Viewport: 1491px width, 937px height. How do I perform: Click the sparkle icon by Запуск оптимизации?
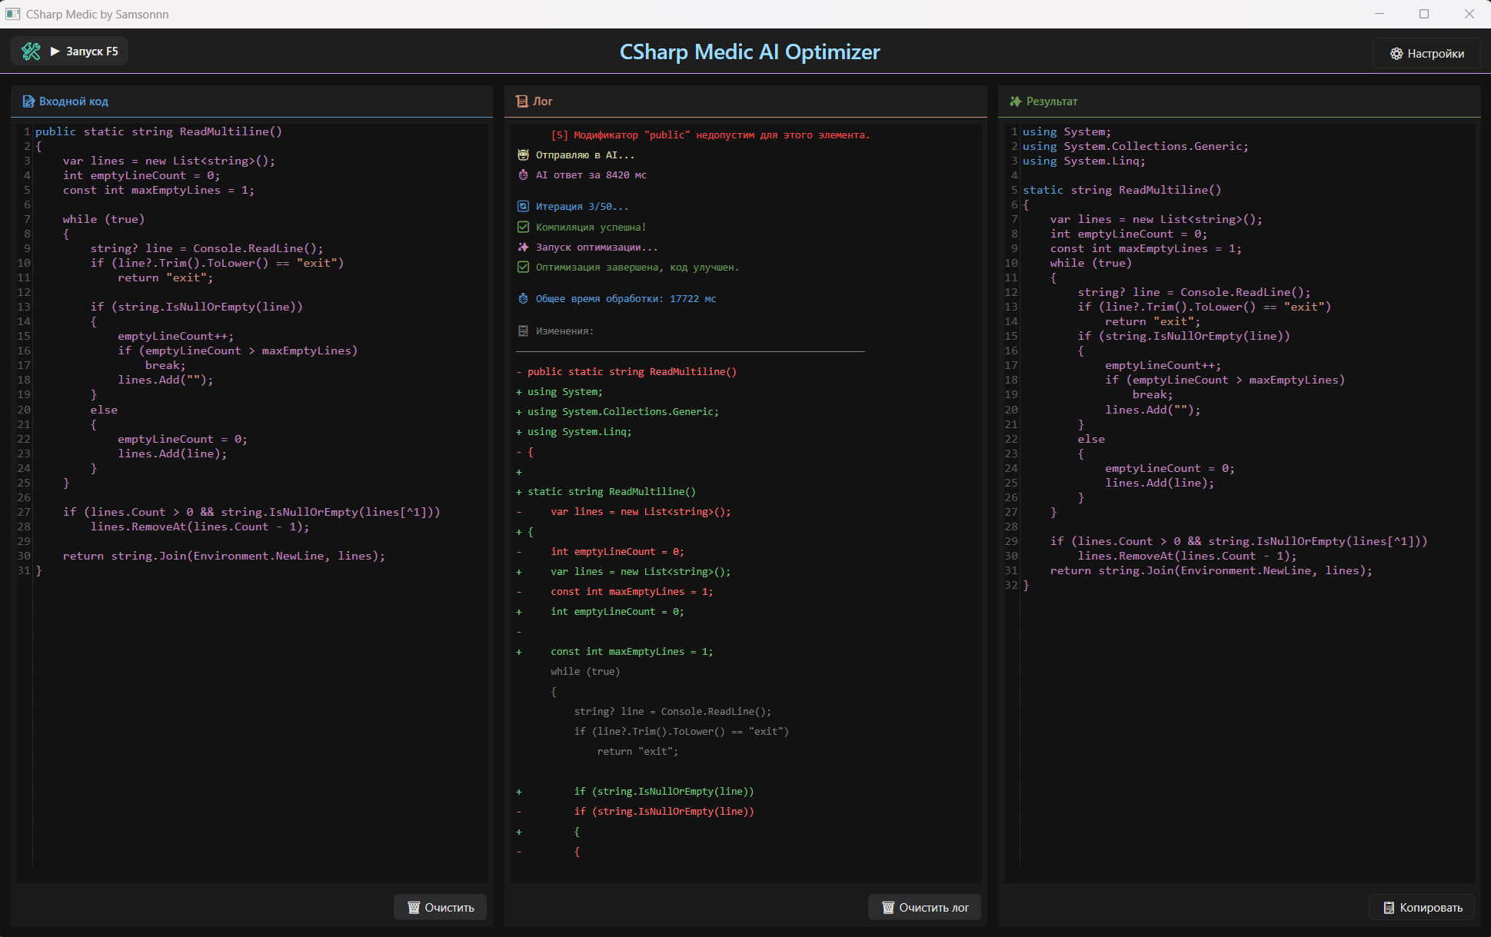tap(523, 247)
